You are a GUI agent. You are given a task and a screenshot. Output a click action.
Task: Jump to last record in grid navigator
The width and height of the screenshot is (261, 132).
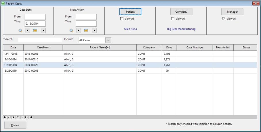[x=31, y=117]
